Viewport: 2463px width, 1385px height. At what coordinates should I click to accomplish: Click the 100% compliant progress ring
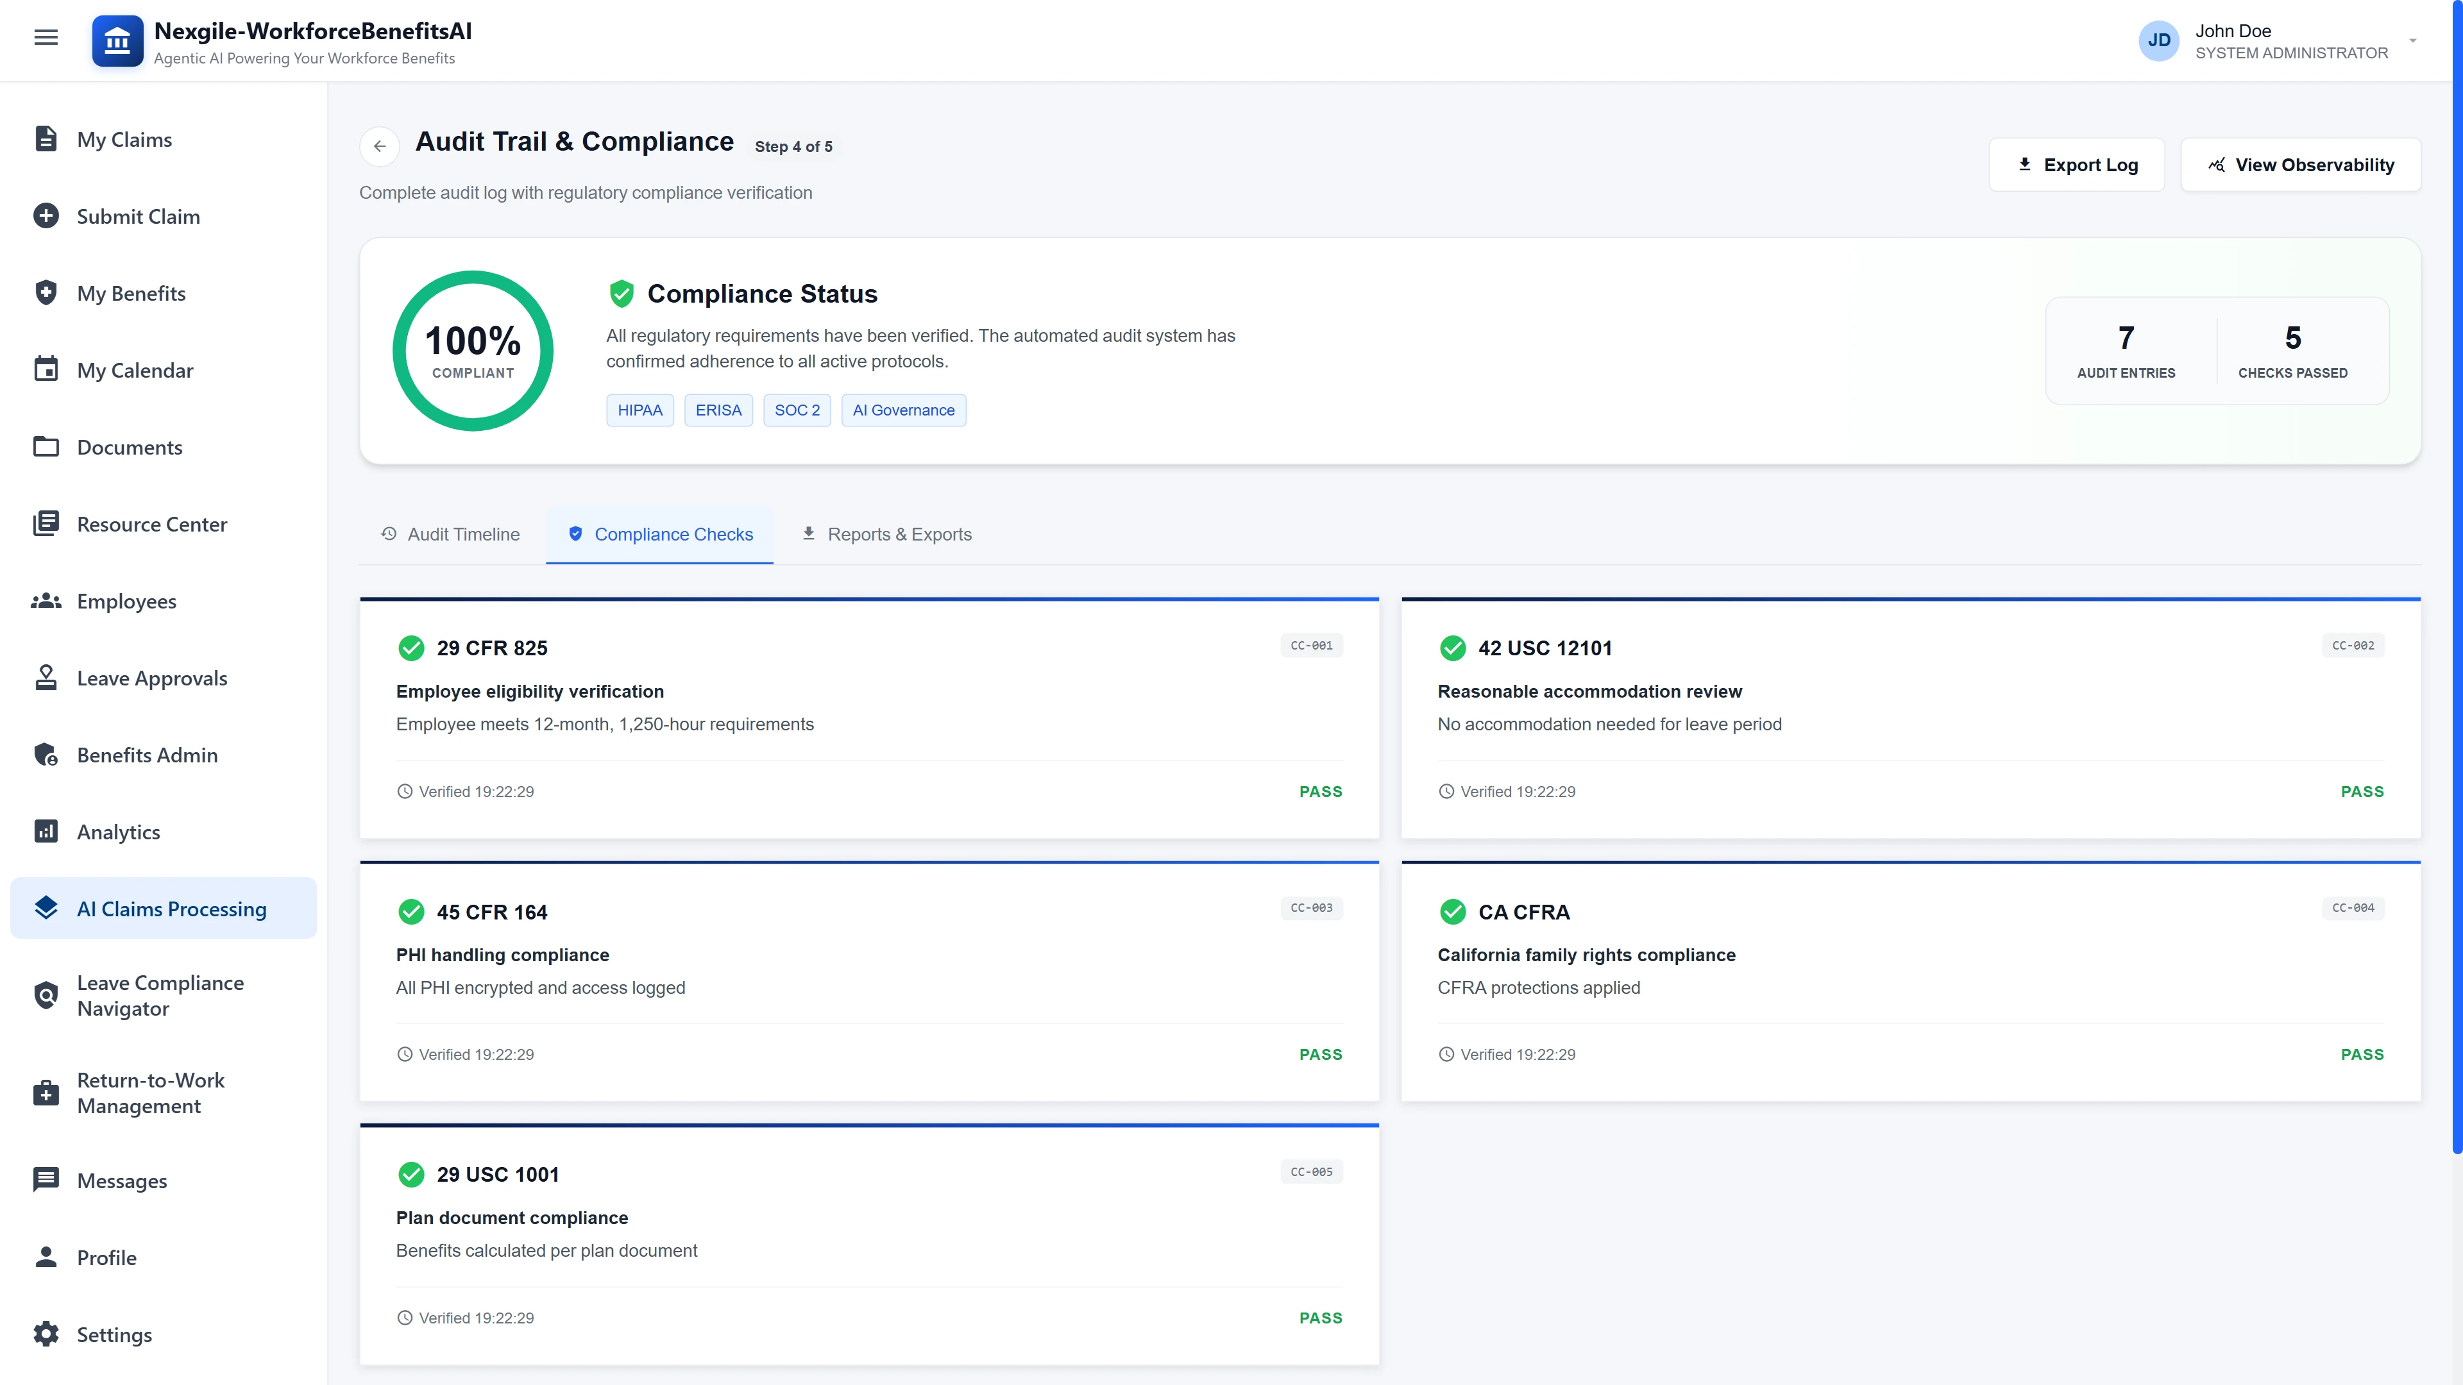coord(472,350)
